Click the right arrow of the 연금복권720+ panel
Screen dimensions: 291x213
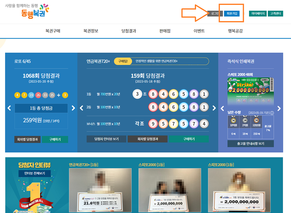(214, 108)
